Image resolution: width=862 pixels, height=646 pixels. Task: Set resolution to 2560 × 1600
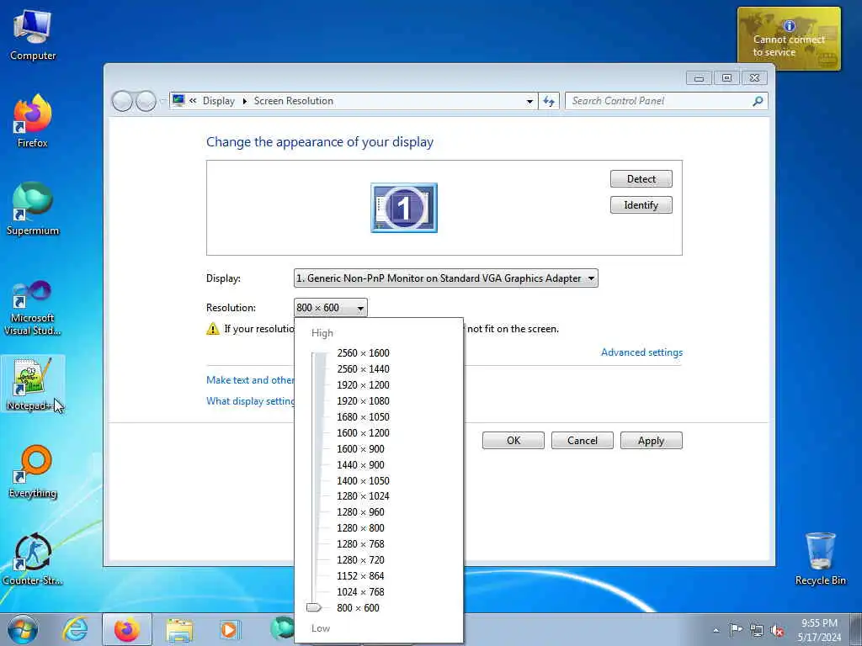point(363,352)
